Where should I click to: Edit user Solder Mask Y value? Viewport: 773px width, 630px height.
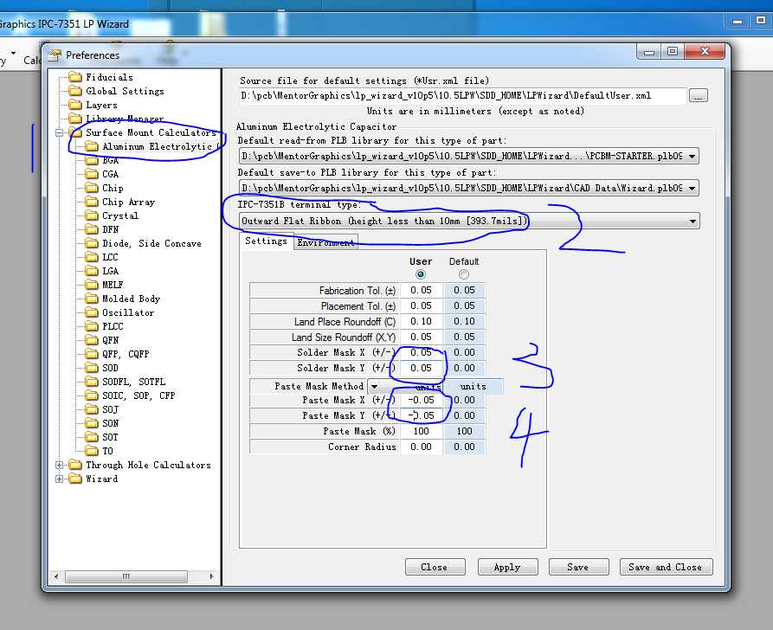point(421,369)
